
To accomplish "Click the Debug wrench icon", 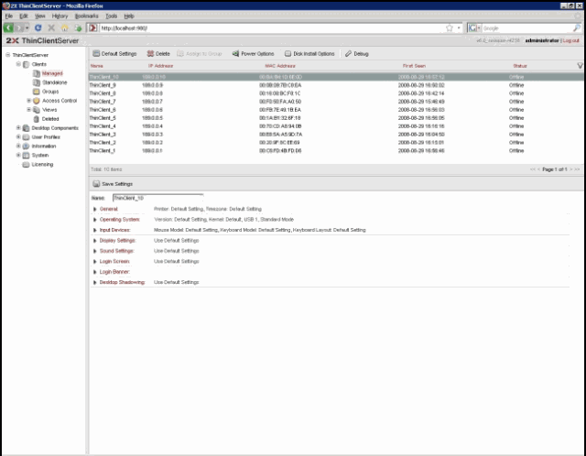I will click(x=348, y=53).
